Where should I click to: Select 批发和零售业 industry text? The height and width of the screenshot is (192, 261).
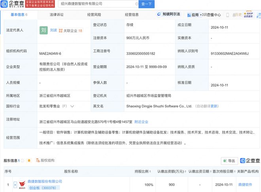49,106
